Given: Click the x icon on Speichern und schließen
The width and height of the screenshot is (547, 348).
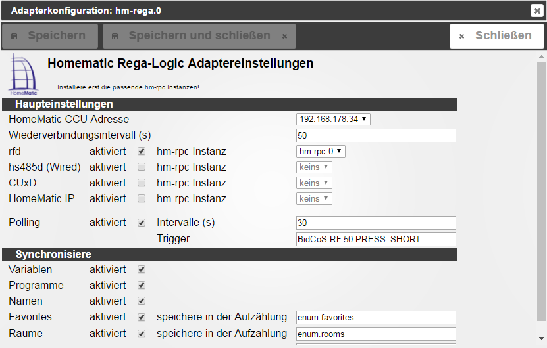Looking at the screenshot, I should pyautogui.click(x=284, y=36).
